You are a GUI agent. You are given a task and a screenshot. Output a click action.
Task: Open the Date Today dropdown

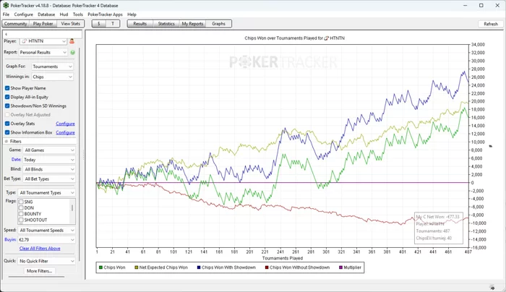tap(49, 160)
